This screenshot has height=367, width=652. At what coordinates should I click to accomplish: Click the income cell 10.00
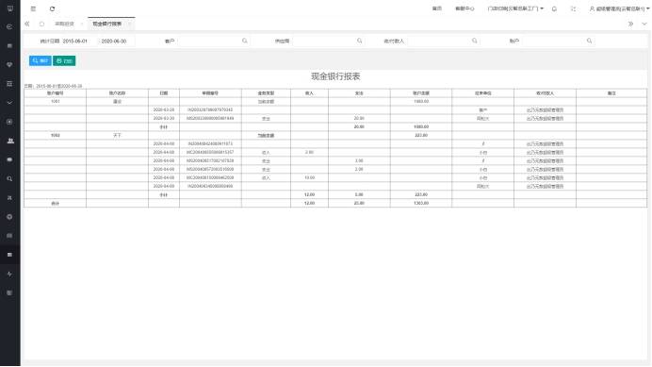point(309,178)
